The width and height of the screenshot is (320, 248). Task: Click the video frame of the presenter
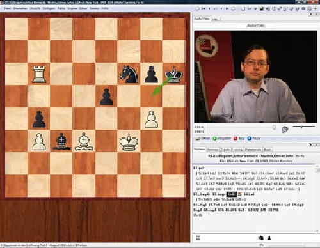256,77
